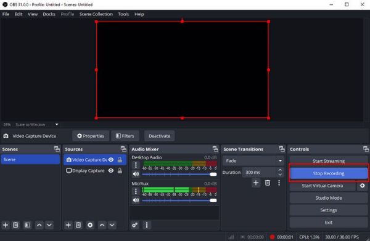370x241 pixels.
Task: Select the Scene item in Scenes list
Action: coord(30,160)
